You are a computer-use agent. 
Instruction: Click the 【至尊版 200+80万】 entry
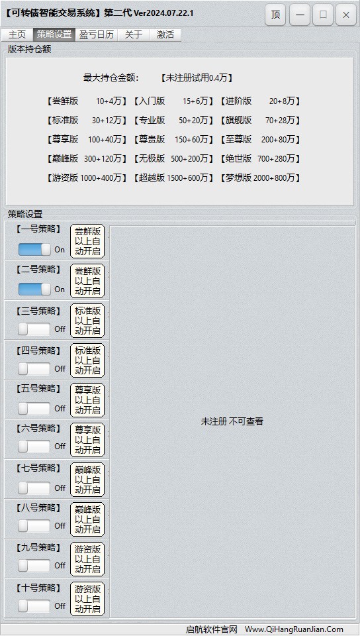point(260,139)
